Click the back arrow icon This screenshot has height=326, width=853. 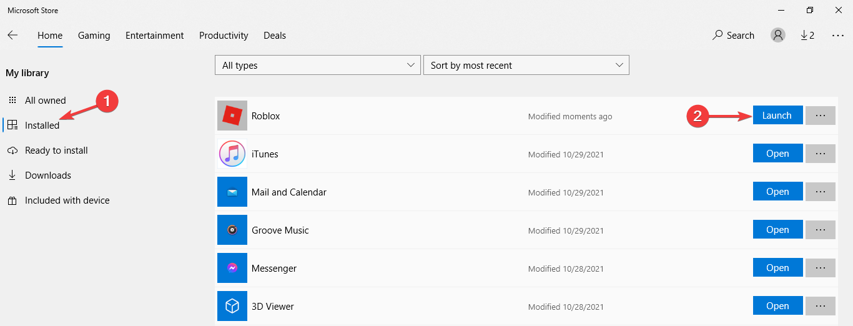click(x=12, y=36)
